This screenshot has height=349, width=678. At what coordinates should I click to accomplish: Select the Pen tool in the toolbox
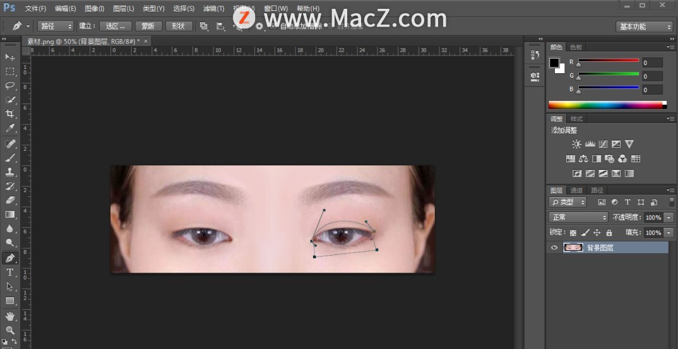[x=9, y=258]
